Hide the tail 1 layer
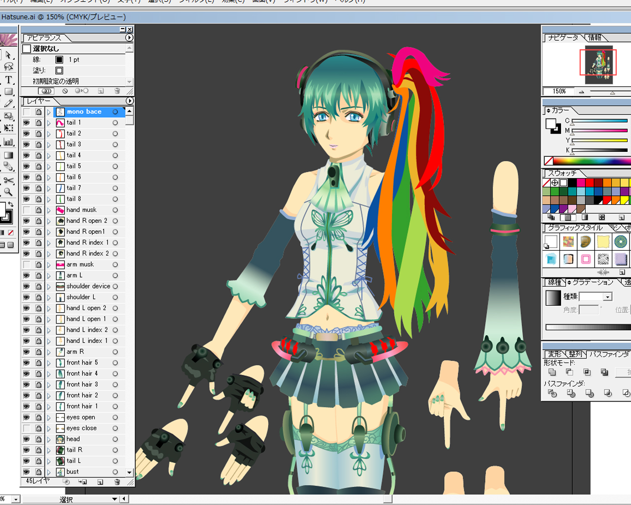 [x=27, y=123]
